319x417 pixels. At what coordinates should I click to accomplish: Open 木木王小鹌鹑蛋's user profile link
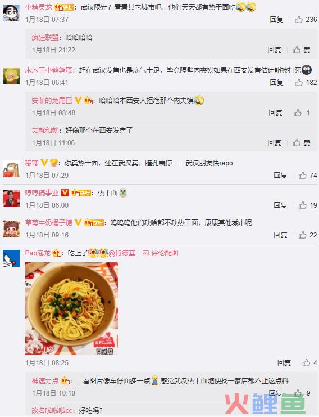point(48,70)
